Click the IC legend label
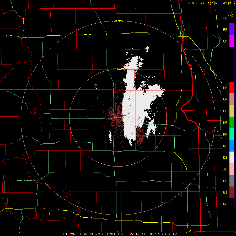 point(225,169)
